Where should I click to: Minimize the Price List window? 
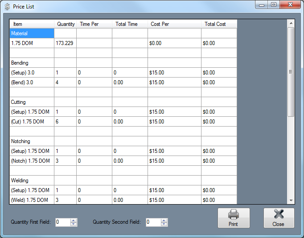point(262,5)
